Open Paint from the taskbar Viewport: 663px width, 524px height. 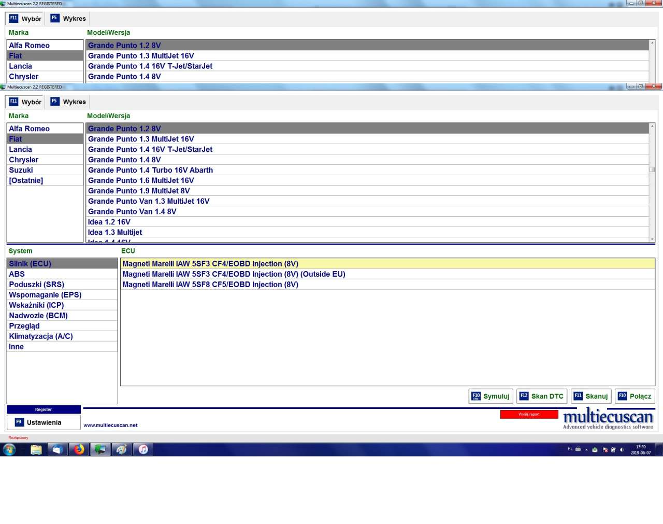pos(122,449)
